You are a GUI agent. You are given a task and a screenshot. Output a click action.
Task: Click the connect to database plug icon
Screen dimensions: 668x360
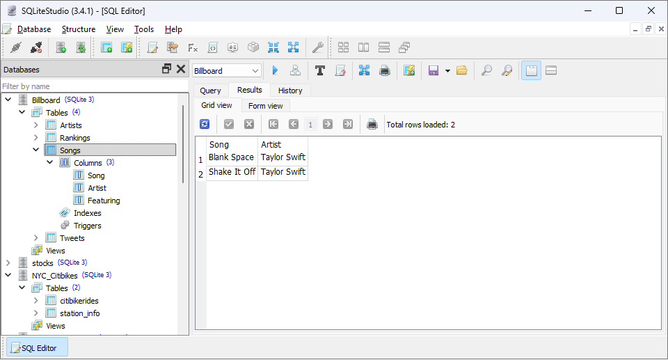coord(16,47)
